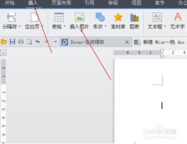Click the printer icon
This screenshot has width=187, height=144.
(x=21, y=42)
